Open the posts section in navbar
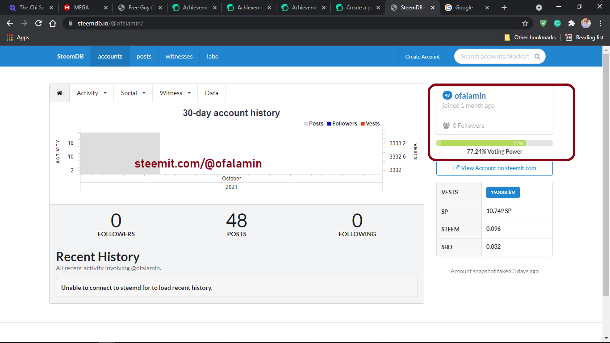Screen dimensions: 610x343 click(x=144, y=56)
